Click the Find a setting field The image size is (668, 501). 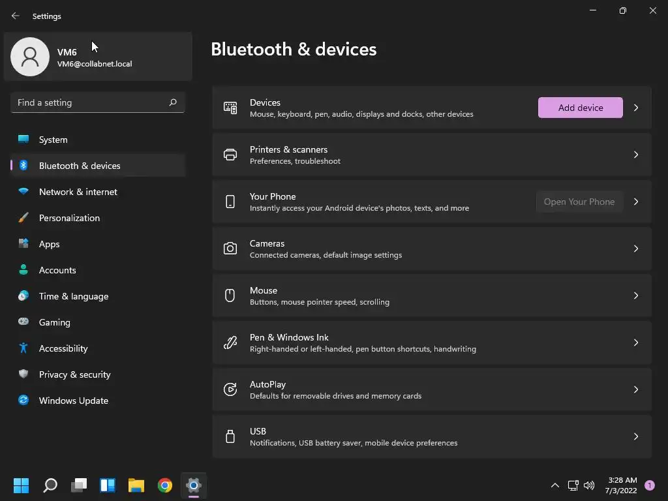click(98, 102)
